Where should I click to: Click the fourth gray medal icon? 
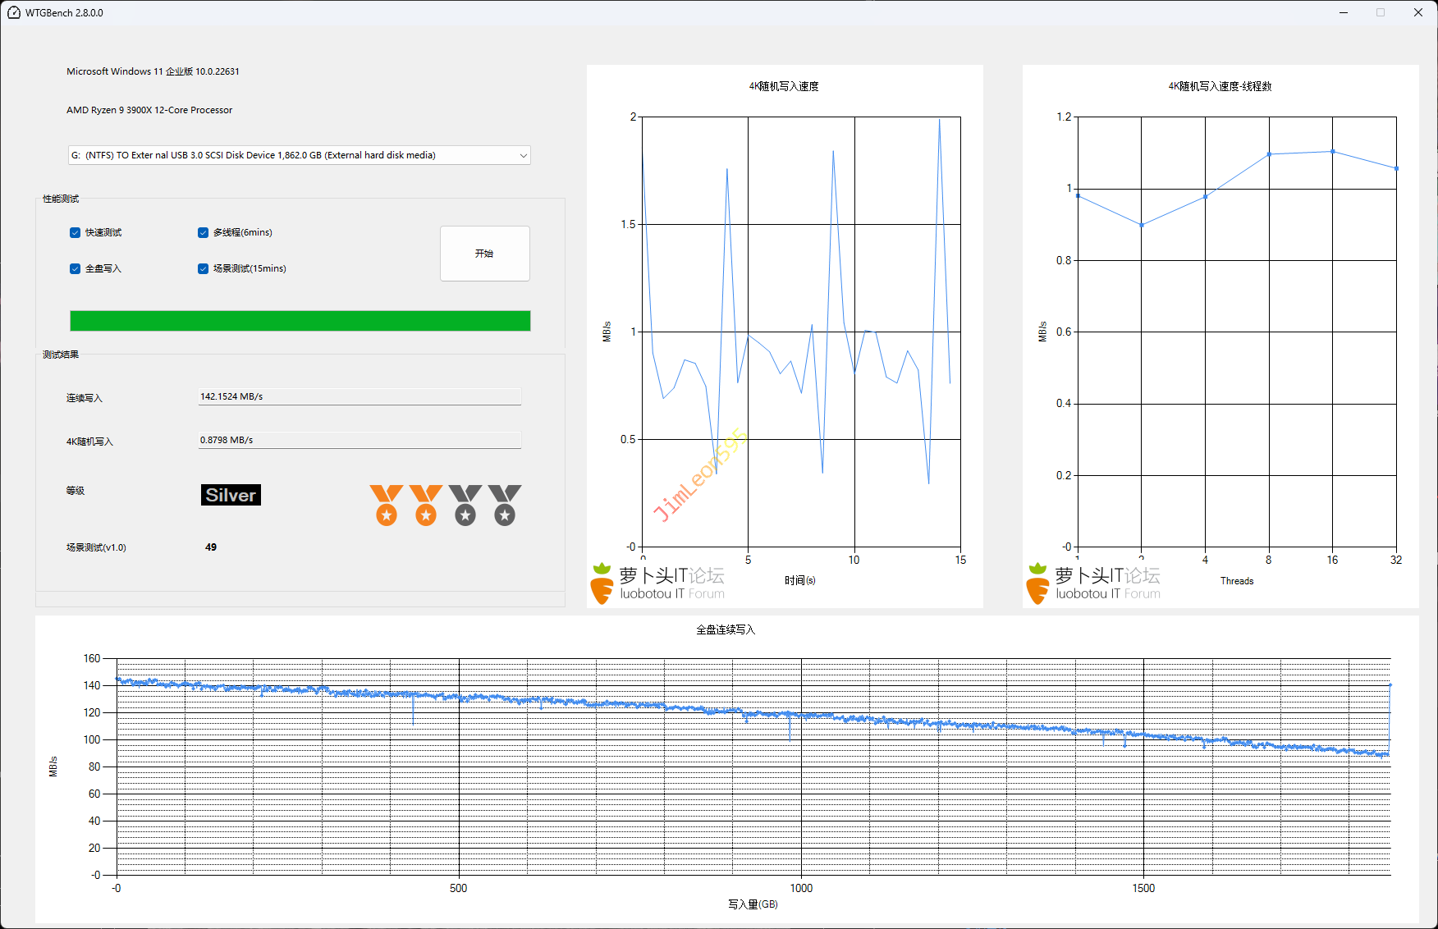[x=505, y=504]
